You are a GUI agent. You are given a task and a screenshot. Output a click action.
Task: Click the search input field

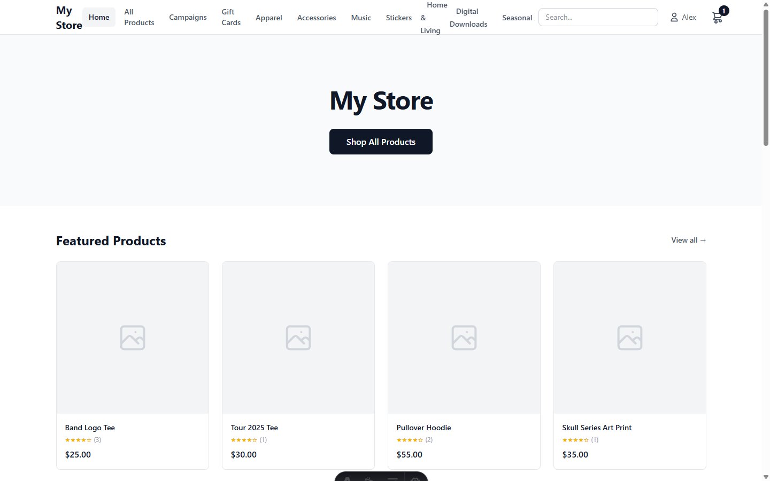[x=598, y=17]
